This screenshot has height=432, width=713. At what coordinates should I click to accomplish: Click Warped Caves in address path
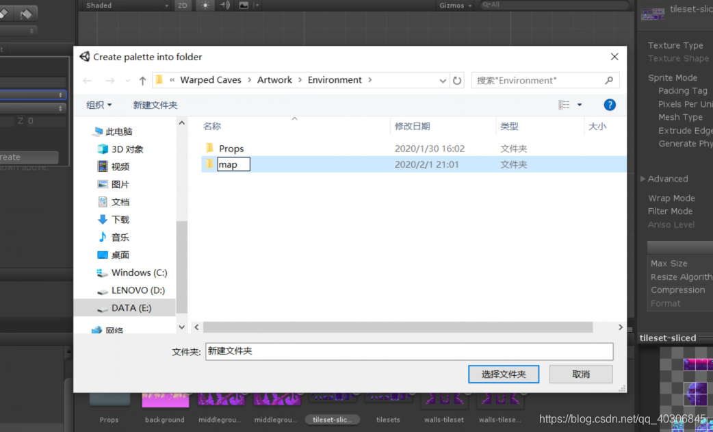pos(211,80)
